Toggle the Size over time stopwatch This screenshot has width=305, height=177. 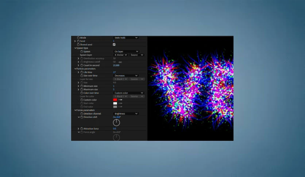coord(82,76)
